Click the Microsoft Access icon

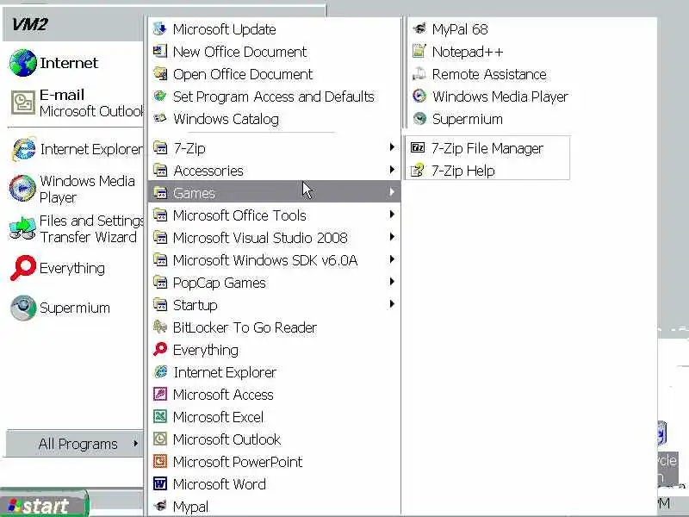click(x=159, y=395)
